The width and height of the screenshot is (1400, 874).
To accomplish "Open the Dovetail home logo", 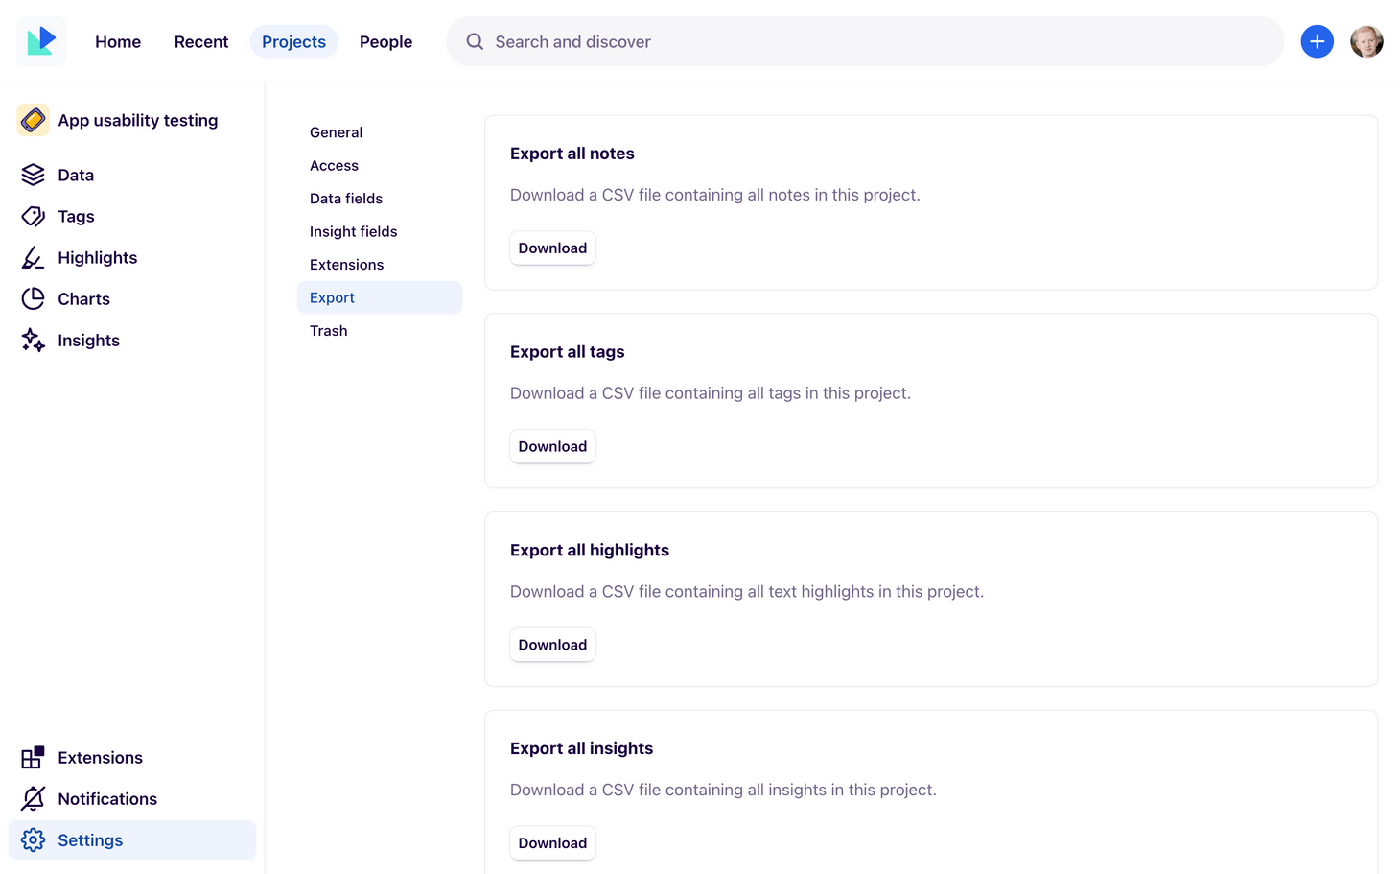I will pos(40,41).
